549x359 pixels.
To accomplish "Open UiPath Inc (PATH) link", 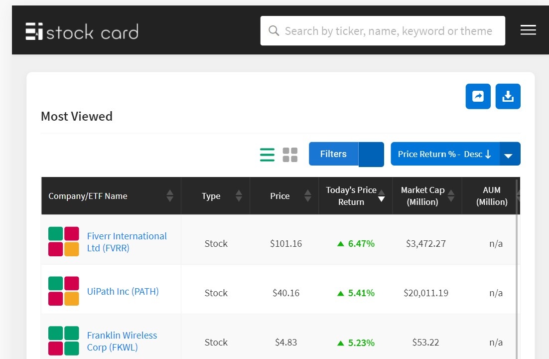I will pos(123,292).
